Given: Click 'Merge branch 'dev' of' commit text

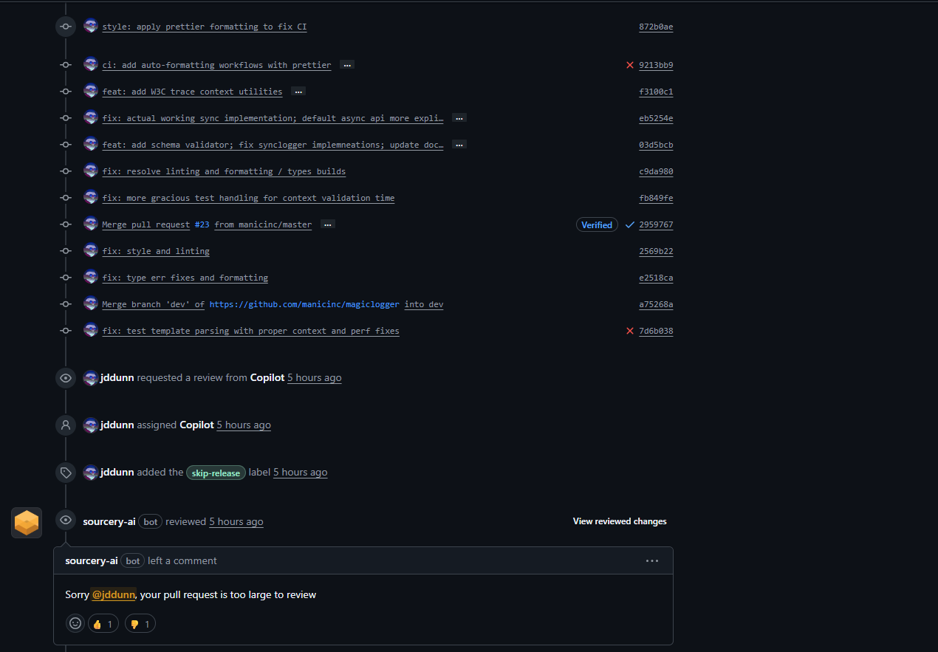Looking at the screenshot, I should pyautogui.click(x=153, y=304).
